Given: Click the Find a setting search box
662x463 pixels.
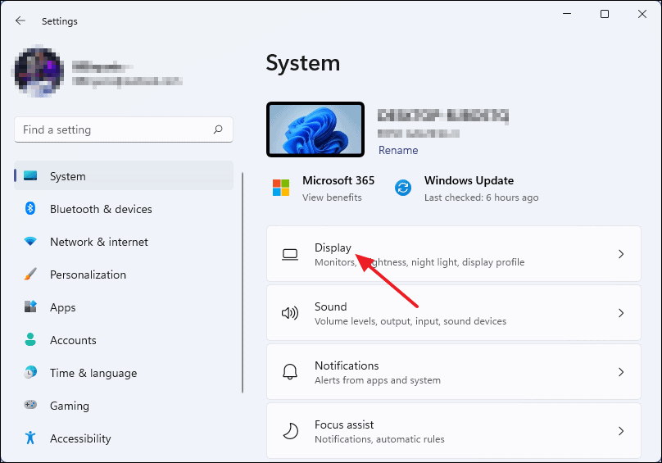Looking at the screenshot, I should point(124,129).
